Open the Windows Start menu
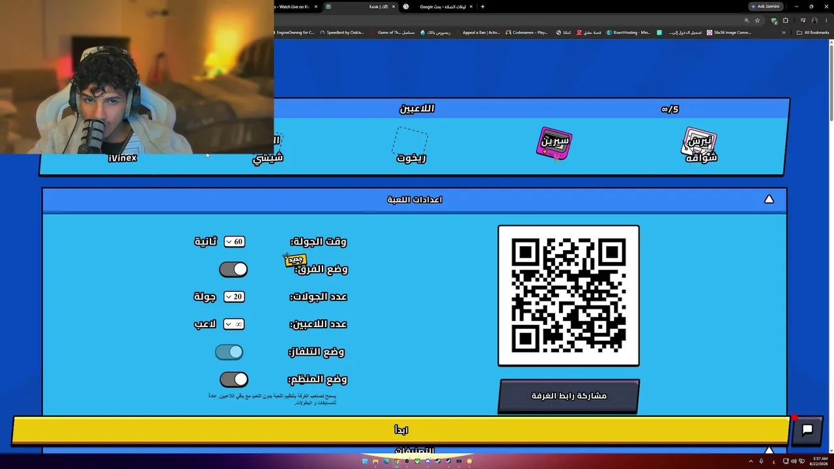Image resolution: width=834 pixels, height=469 pixels. (x=365, y=461)
